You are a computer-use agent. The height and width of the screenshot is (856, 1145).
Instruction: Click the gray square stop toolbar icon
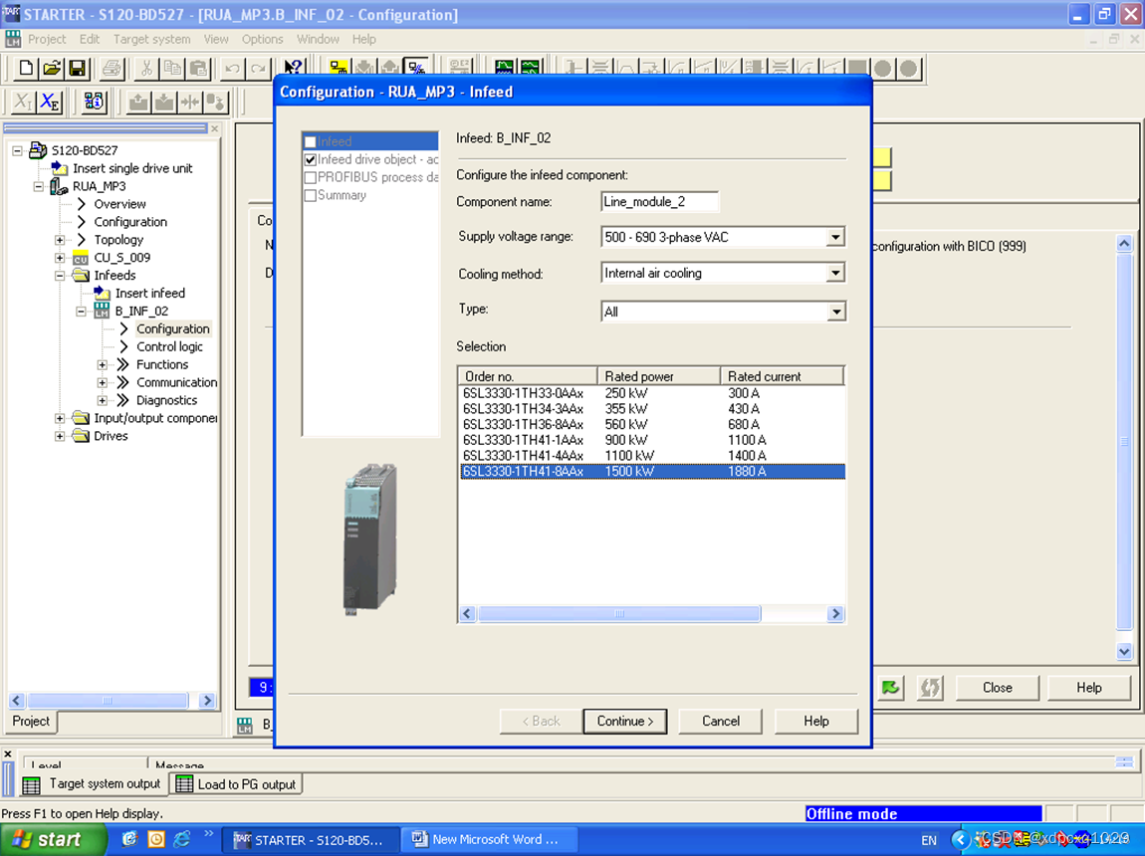tap(856, 69)
